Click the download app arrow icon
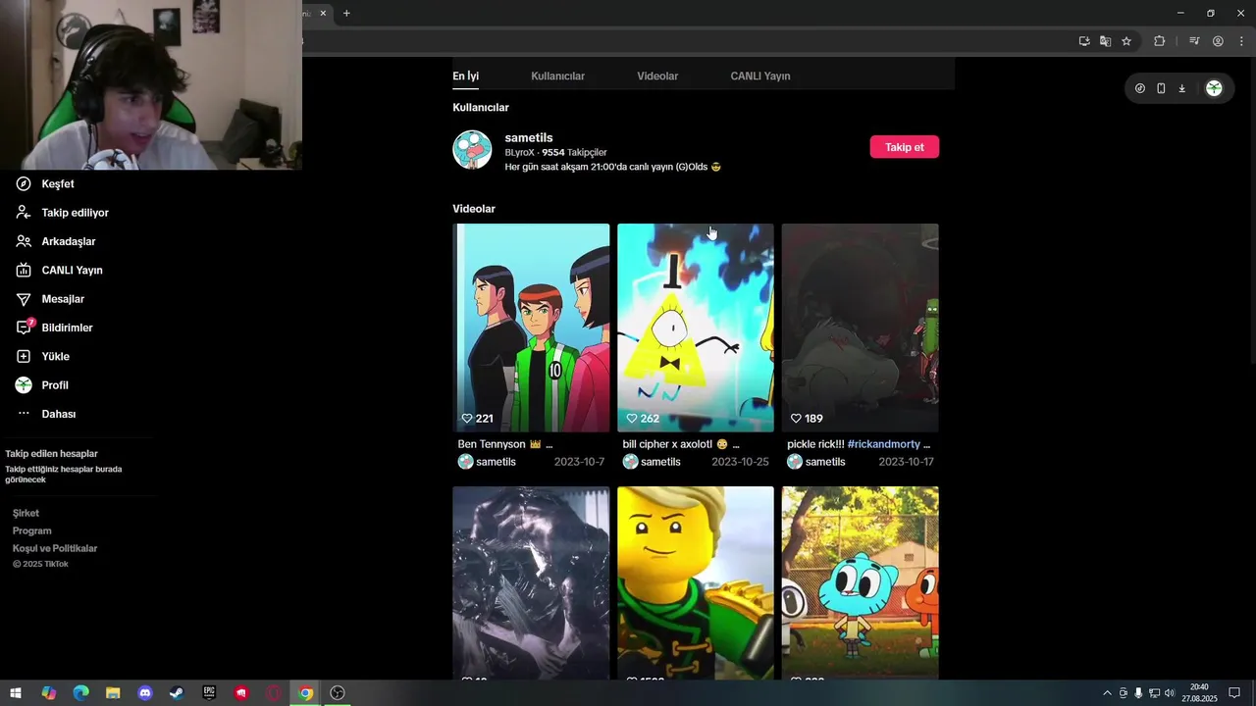 1181,88
